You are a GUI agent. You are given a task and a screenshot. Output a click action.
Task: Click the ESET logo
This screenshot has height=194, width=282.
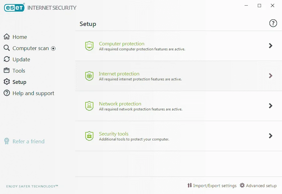pos(14,8)
